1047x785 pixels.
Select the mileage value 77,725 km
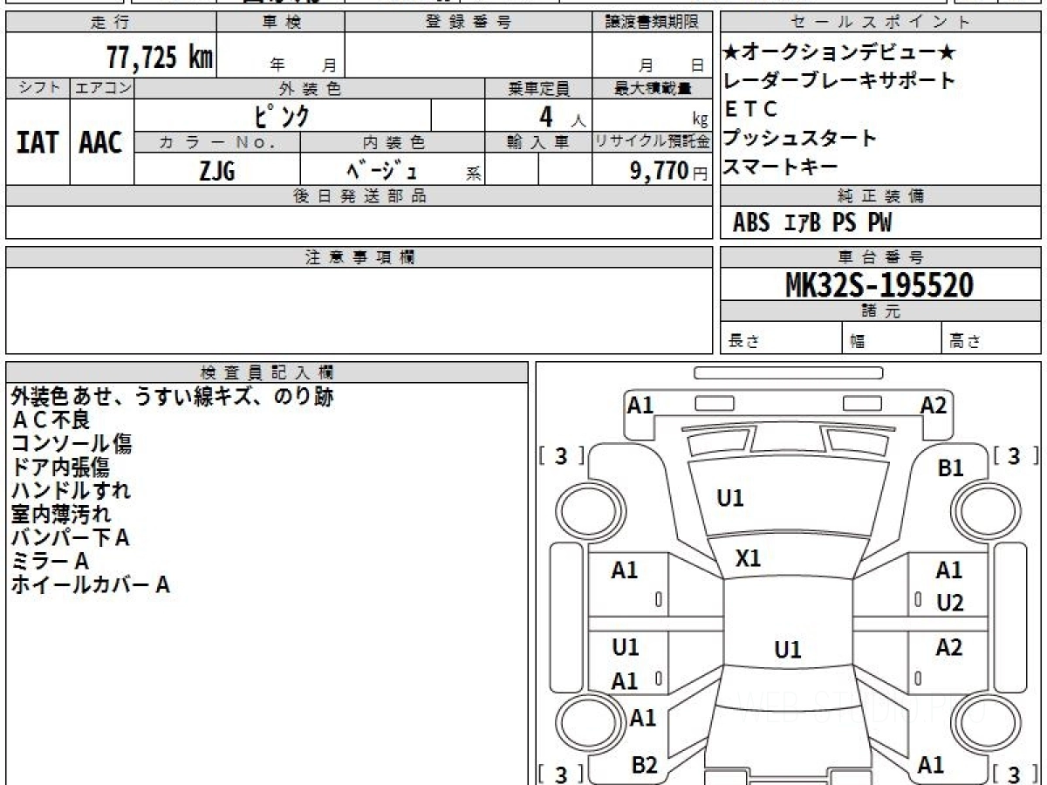(159, 58)
